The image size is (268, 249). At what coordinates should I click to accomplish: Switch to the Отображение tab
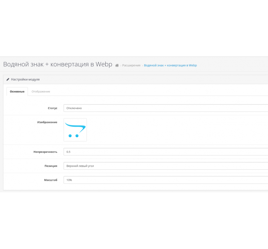click(41, 92)
